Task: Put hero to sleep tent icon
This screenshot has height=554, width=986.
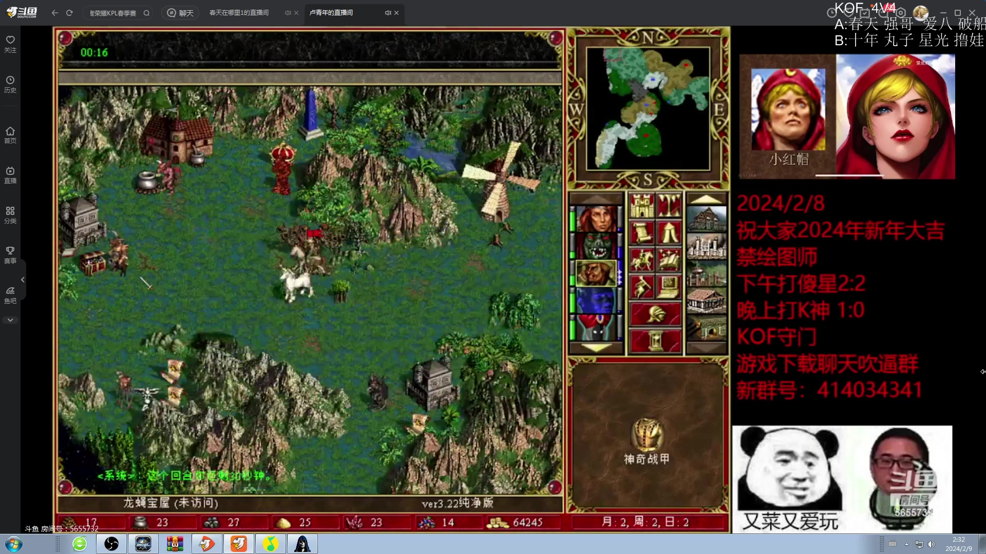Action: pyautogui.click(x=669, y=233)
